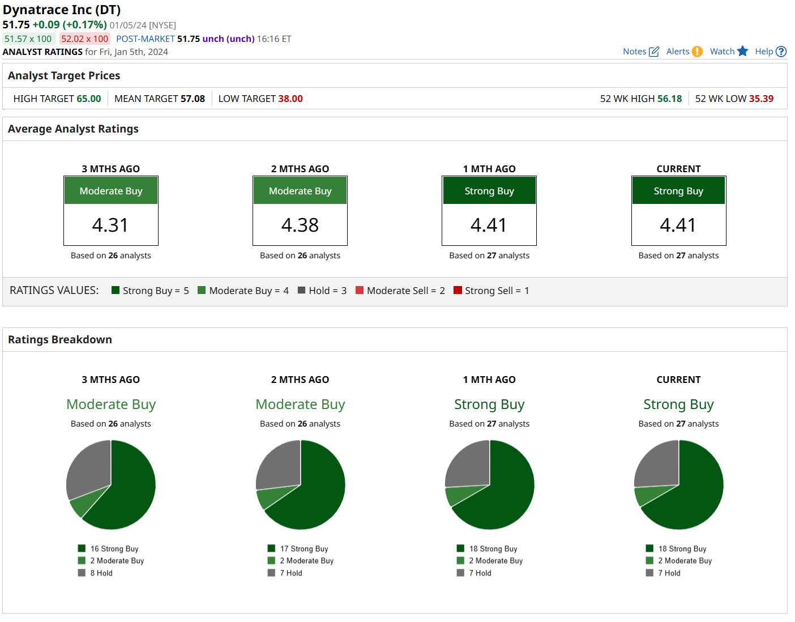Click the Moderate Sell = 2 legend swatch
The width and height of the screenshot is (795, 622).
[x=359, y=290]
